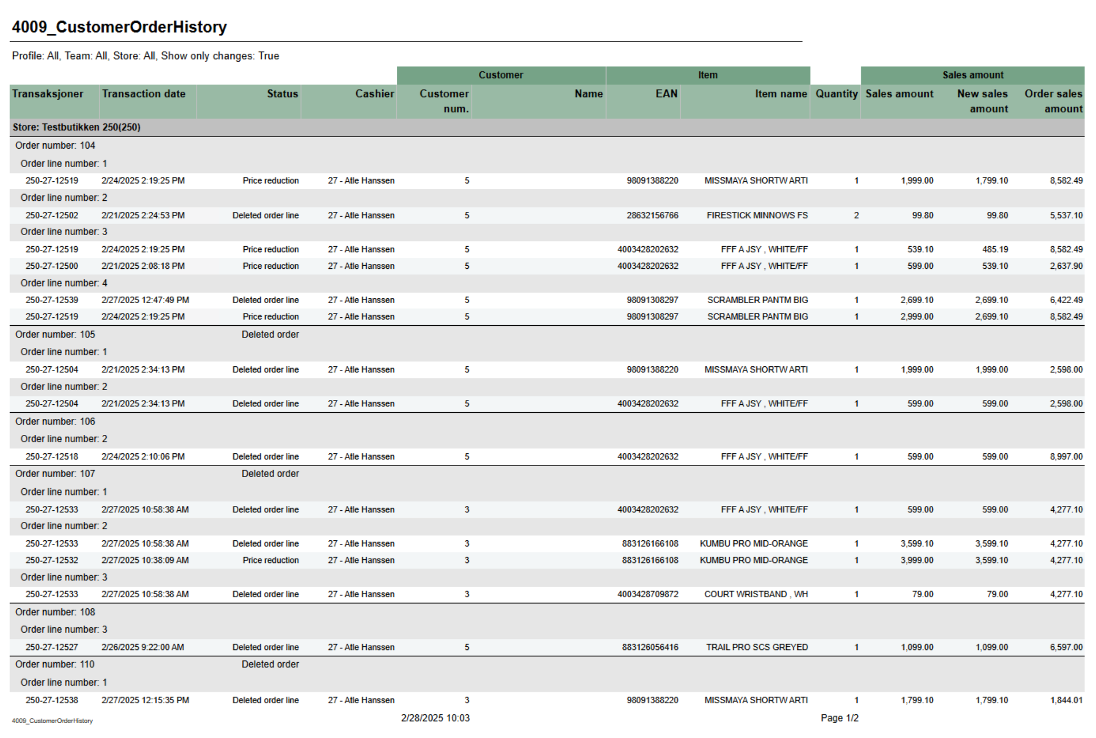Click EAN 28632156766 cell

[652, 215]
